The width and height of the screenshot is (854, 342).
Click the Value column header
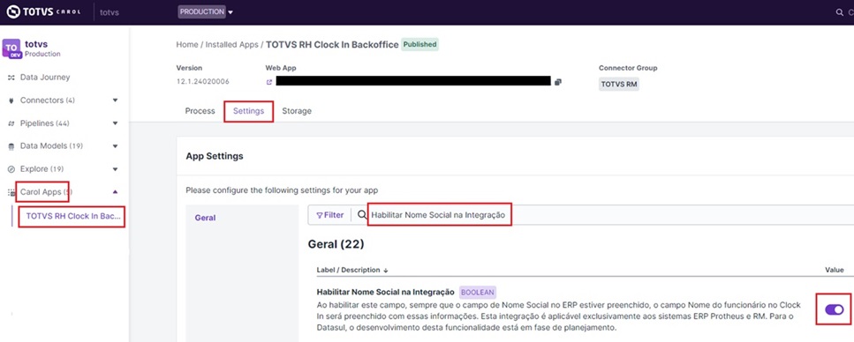834,270
